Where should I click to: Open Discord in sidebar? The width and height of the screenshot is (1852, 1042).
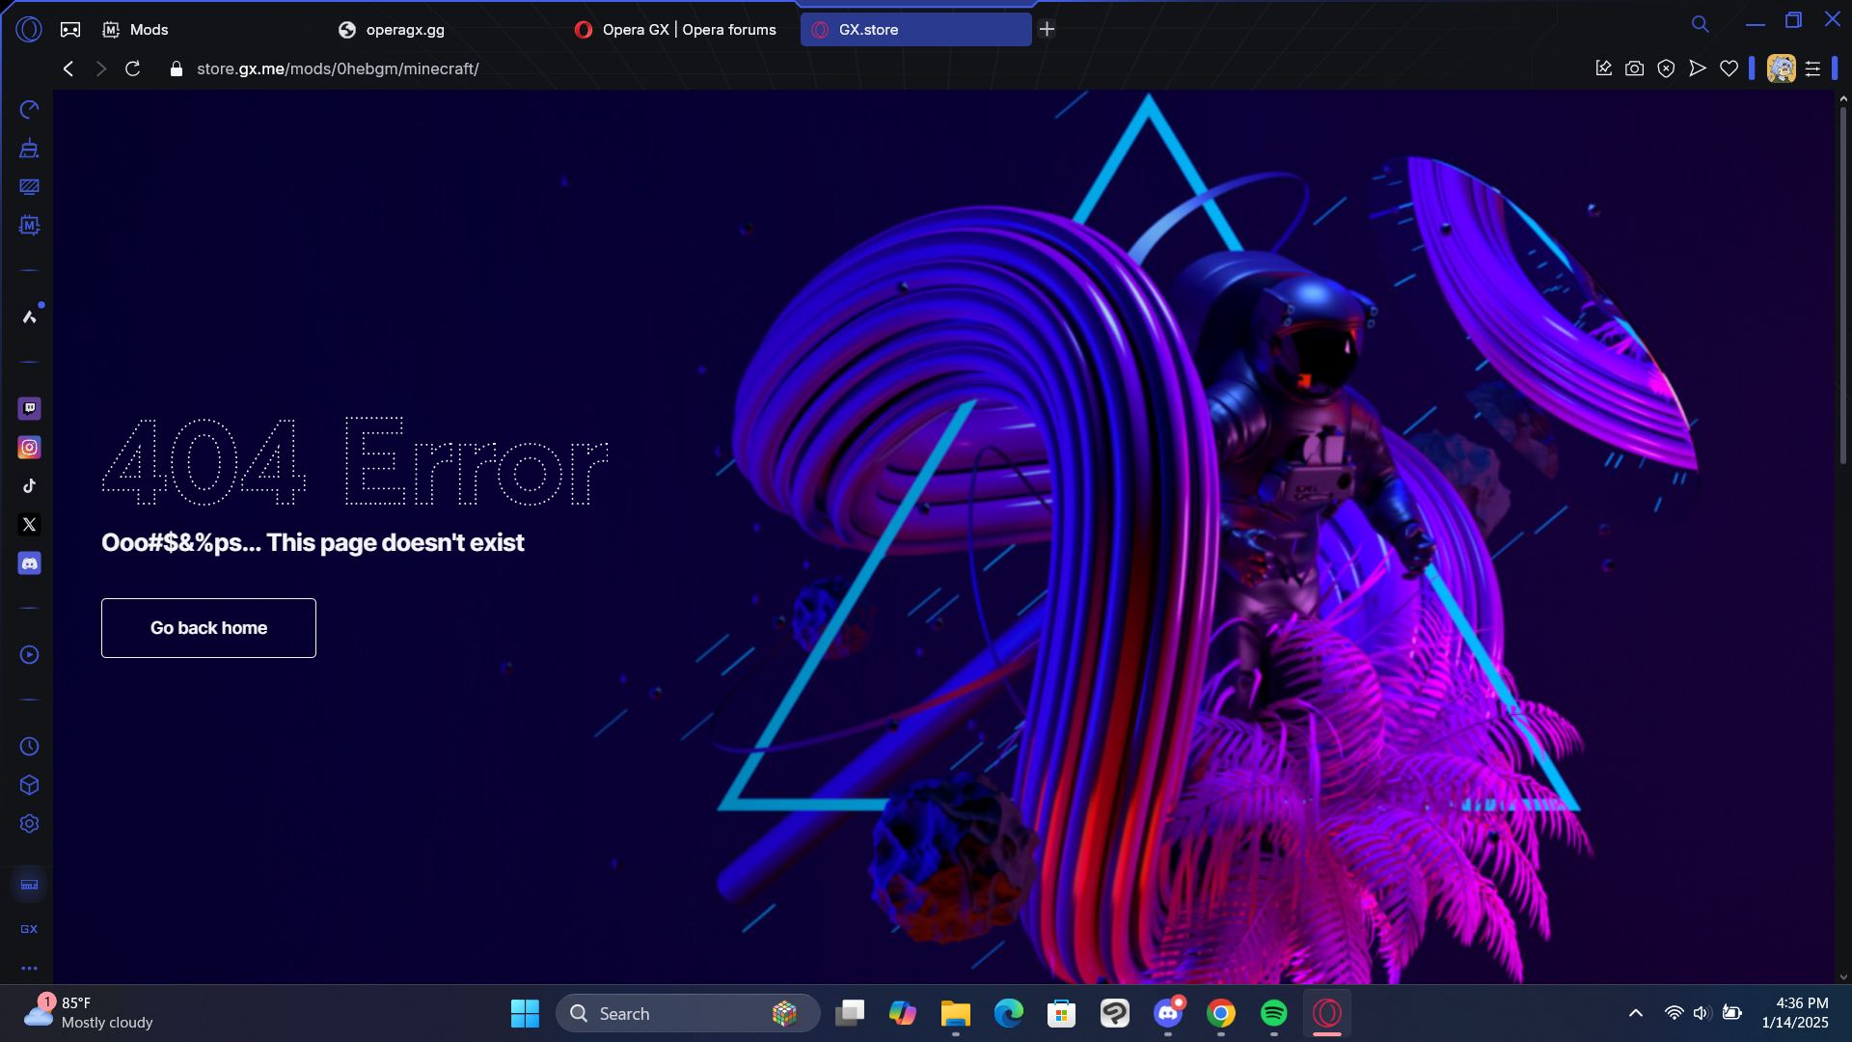[30, 563]
